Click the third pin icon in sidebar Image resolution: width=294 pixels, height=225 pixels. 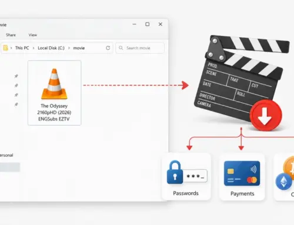coord(16,95)
